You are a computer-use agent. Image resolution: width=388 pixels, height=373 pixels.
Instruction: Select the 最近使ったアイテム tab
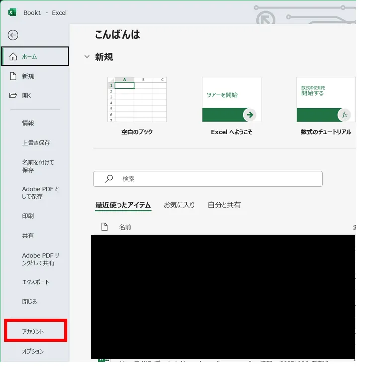click(123, 205)
